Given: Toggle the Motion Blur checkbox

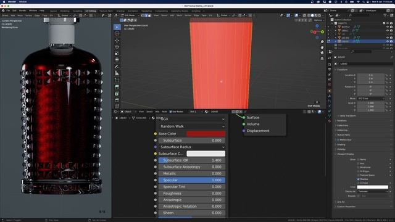Looking at the screenshot, I should 338,140.
